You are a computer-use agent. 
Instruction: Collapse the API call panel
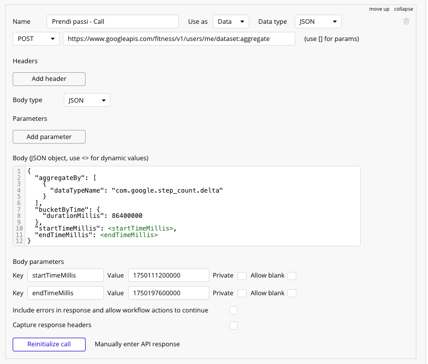(404, 9)
